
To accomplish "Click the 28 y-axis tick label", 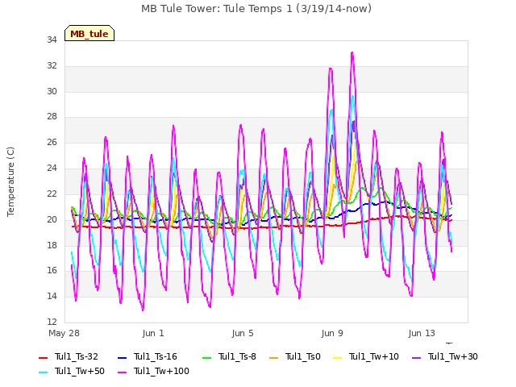I will [x=52, y=116].
